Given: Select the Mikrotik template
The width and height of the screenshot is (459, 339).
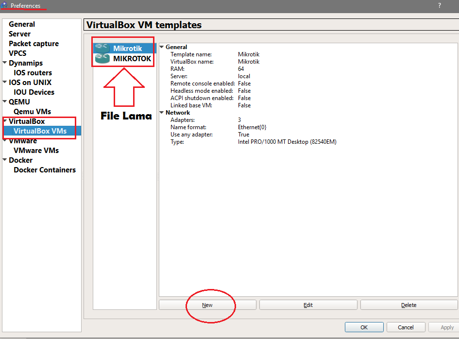Looking at the screenshot, I should (x=125, y=48).
